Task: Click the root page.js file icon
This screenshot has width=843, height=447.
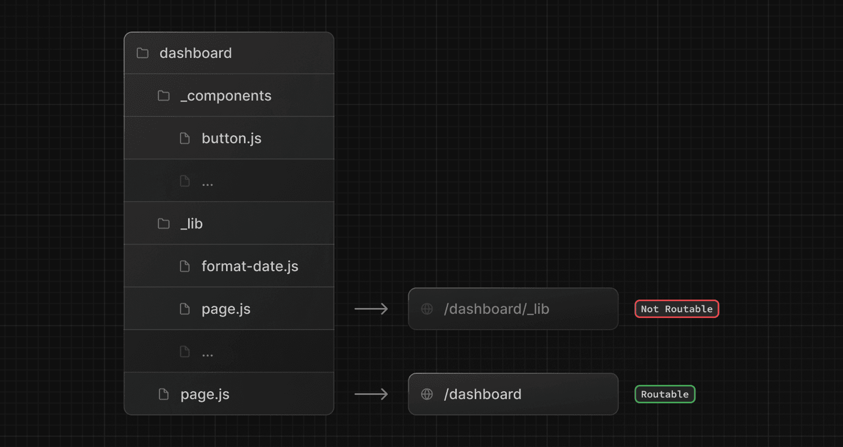Action: [x=164, y=394]
